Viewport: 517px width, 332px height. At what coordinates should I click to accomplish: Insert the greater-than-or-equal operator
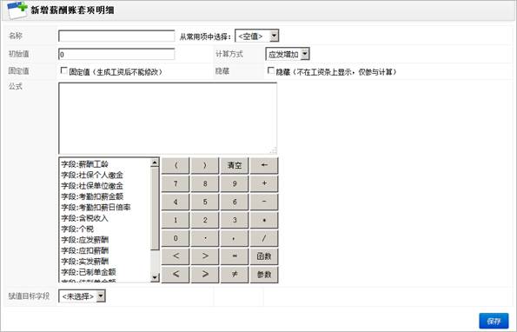[205, 275]
